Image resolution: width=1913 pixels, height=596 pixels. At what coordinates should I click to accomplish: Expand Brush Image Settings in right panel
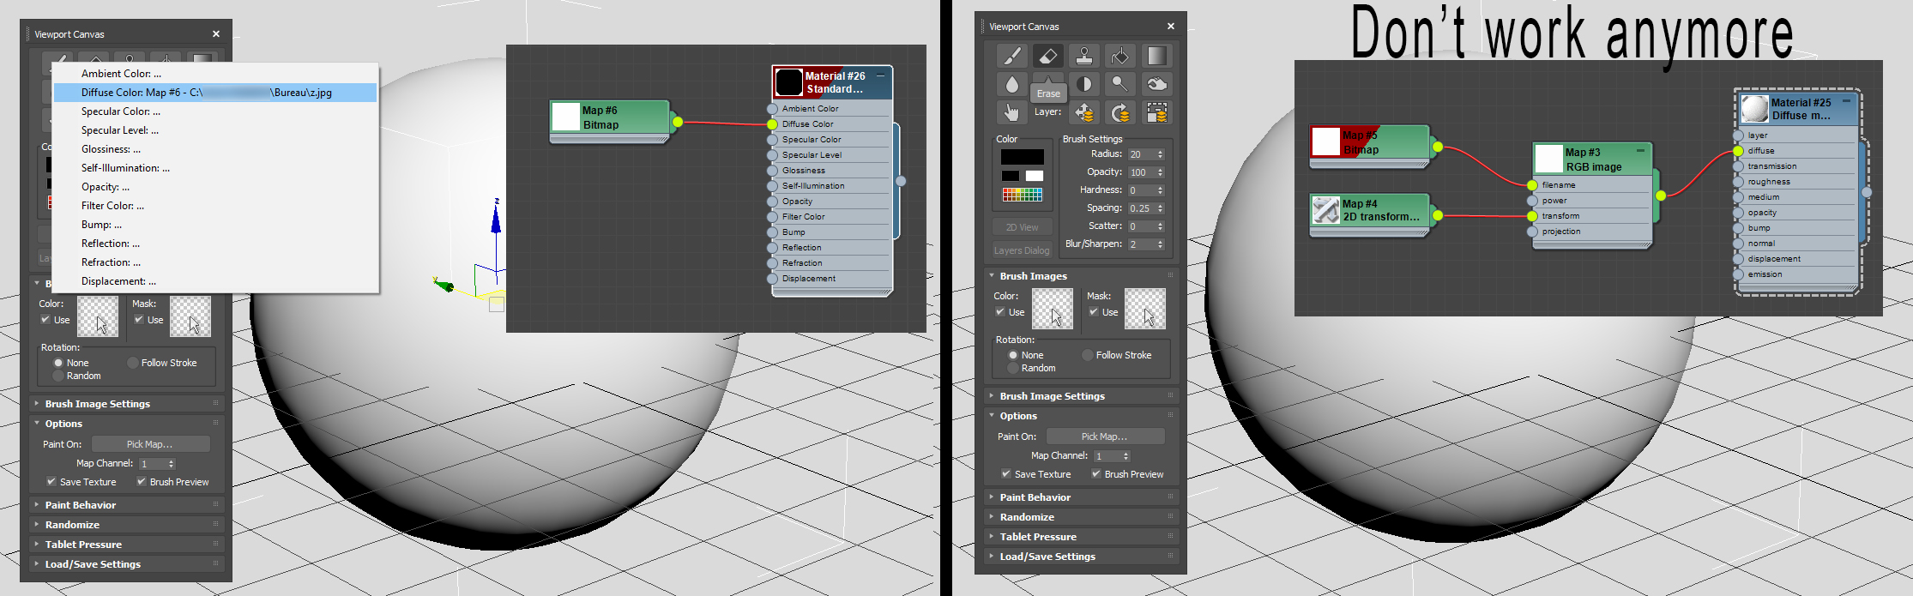1081,396
